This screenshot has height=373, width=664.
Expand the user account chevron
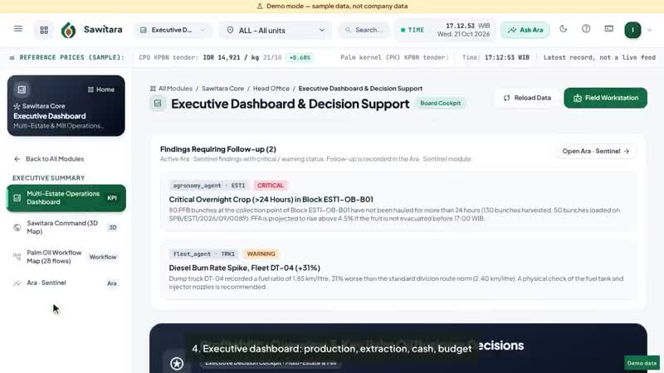pyautogui.click(x=650, y=30)
